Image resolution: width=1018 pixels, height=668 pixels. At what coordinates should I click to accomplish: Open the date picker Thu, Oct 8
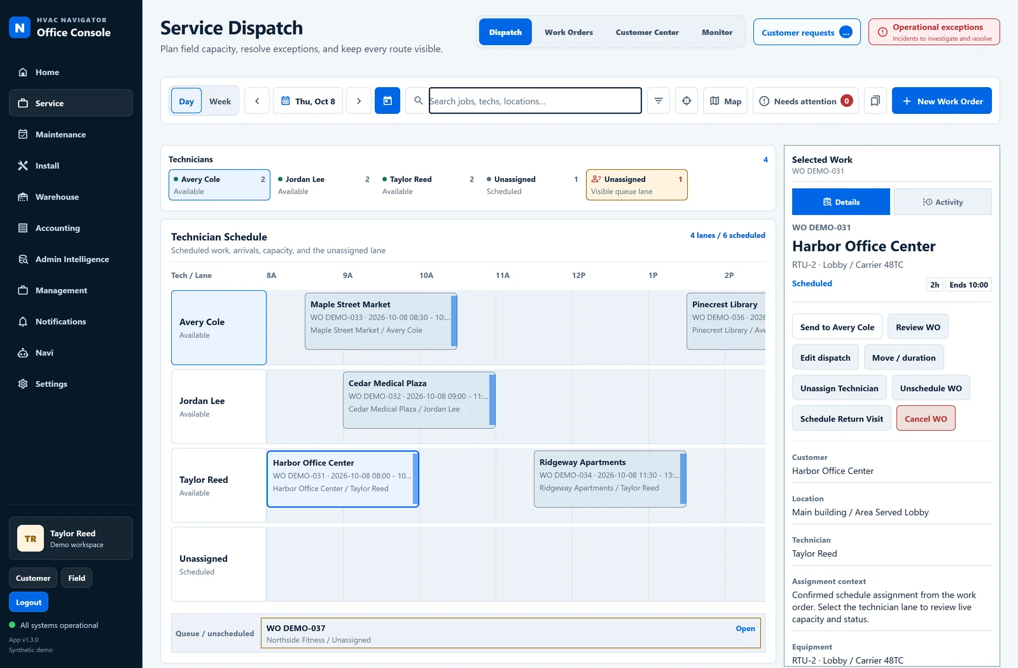(x=308, y=101)
